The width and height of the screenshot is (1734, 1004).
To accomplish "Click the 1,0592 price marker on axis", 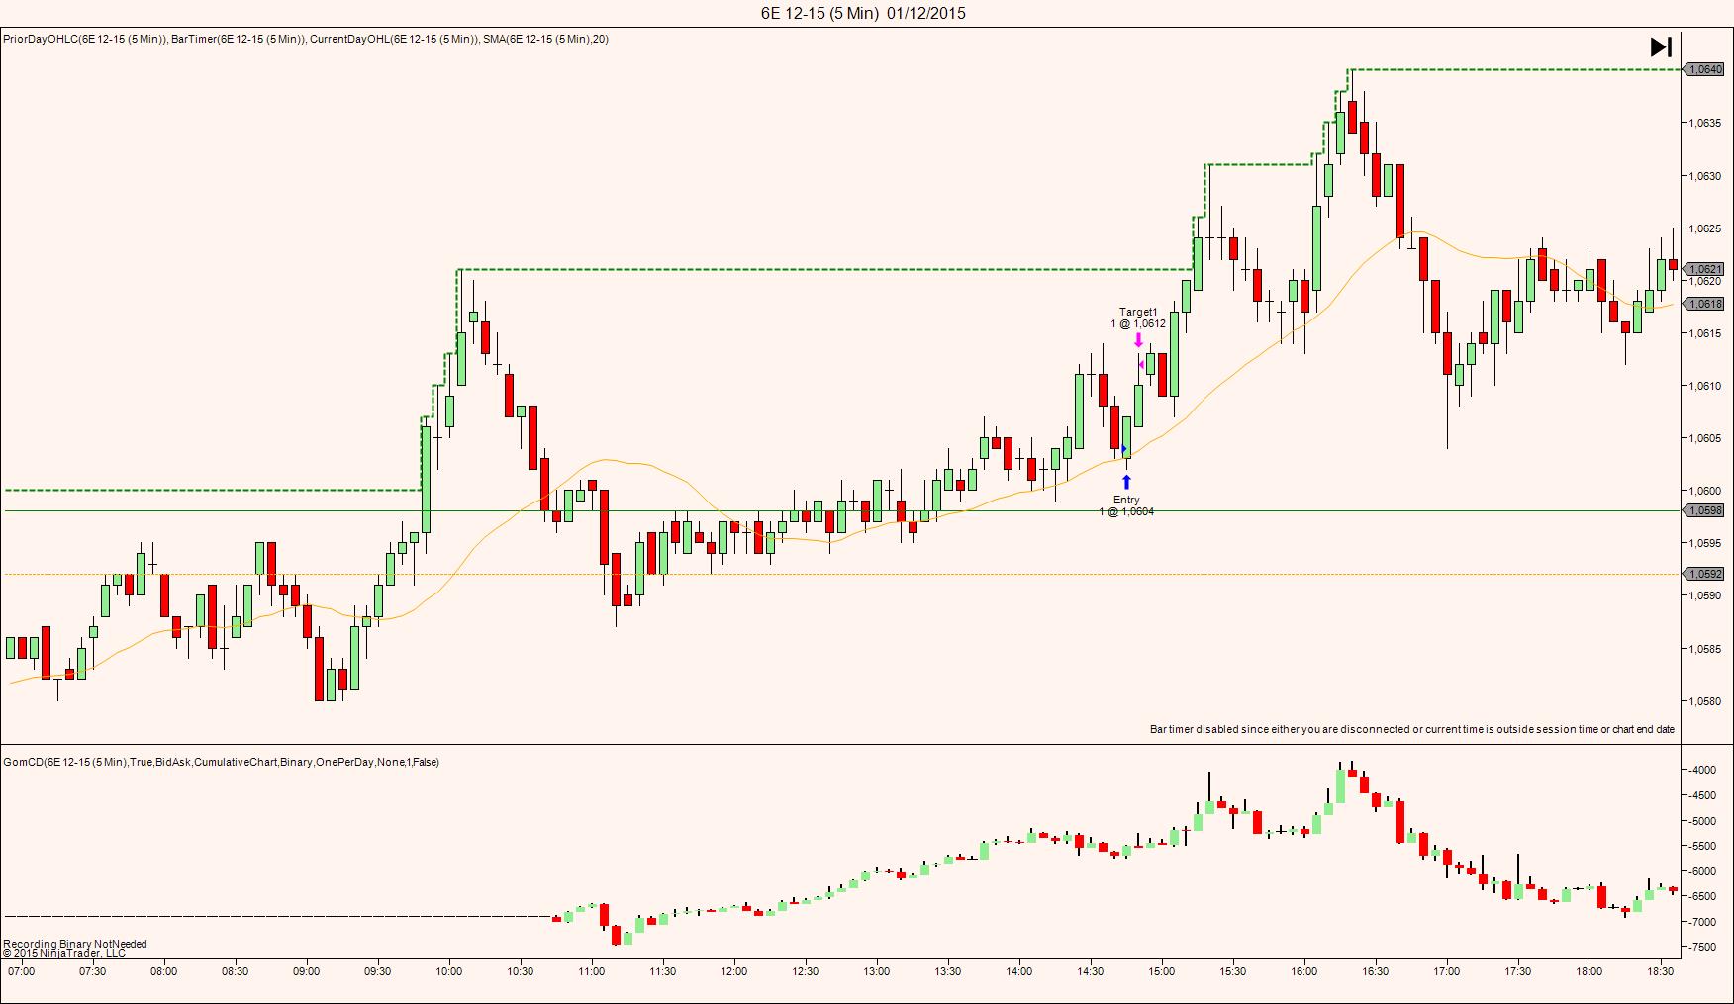I will click(x=1704, y=574).
